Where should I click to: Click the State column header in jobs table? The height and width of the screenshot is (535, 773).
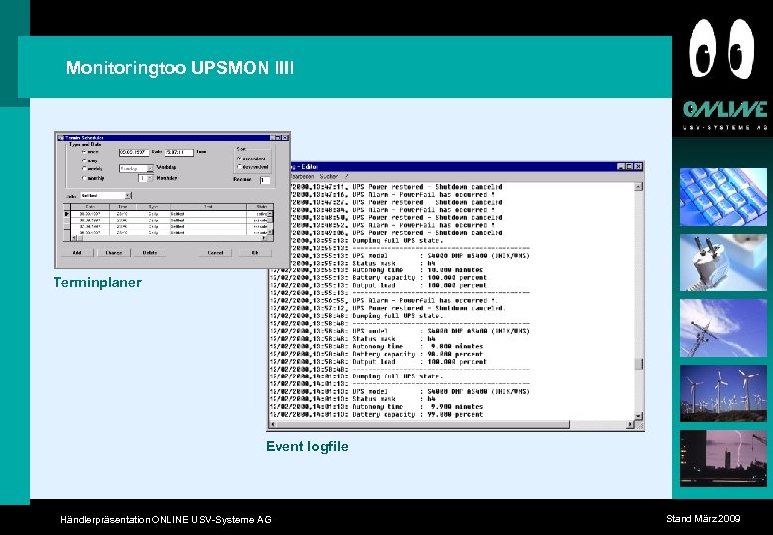[x=260, y=207]
